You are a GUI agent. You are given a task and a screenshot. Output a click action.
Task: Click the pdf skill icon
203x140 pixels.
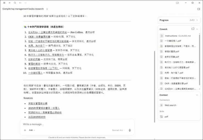tap(162, 117)
